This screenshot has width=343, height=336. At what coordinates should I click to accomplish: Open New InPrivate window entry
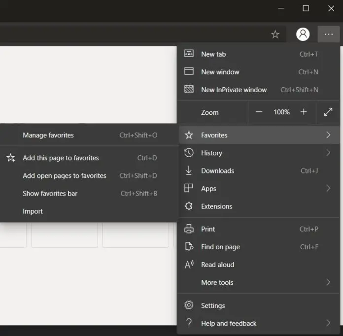click(258, 90)
